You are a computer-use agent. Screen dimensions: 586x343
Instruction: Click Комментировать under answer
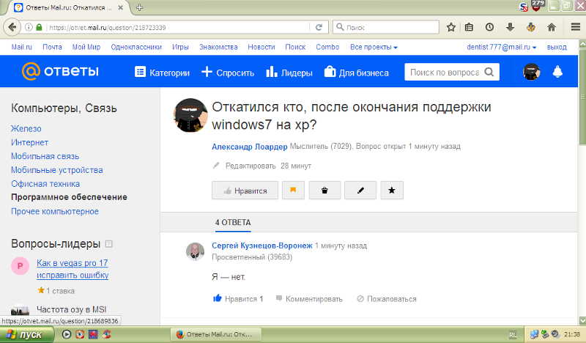[x=309, y=299]
